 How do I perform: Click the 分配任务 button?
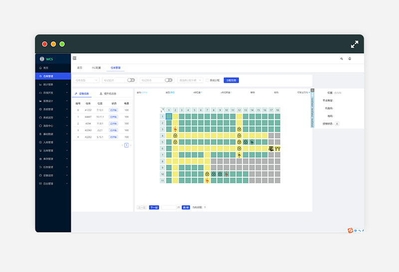pos(231,80)
